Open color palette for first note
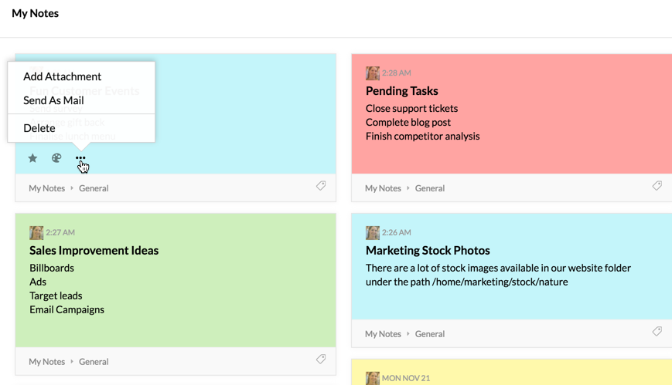This screenshot has width=672, height=385. (x=56, y=158)
